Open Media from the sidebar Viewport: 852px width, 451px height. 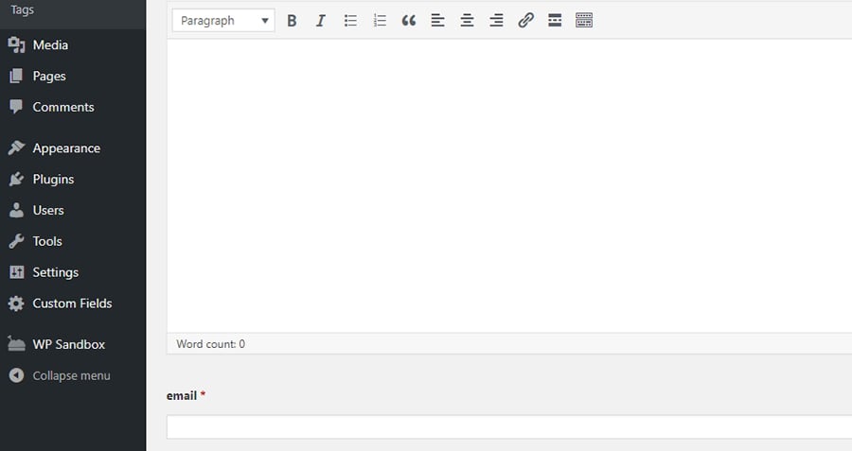tap(73, 45)
